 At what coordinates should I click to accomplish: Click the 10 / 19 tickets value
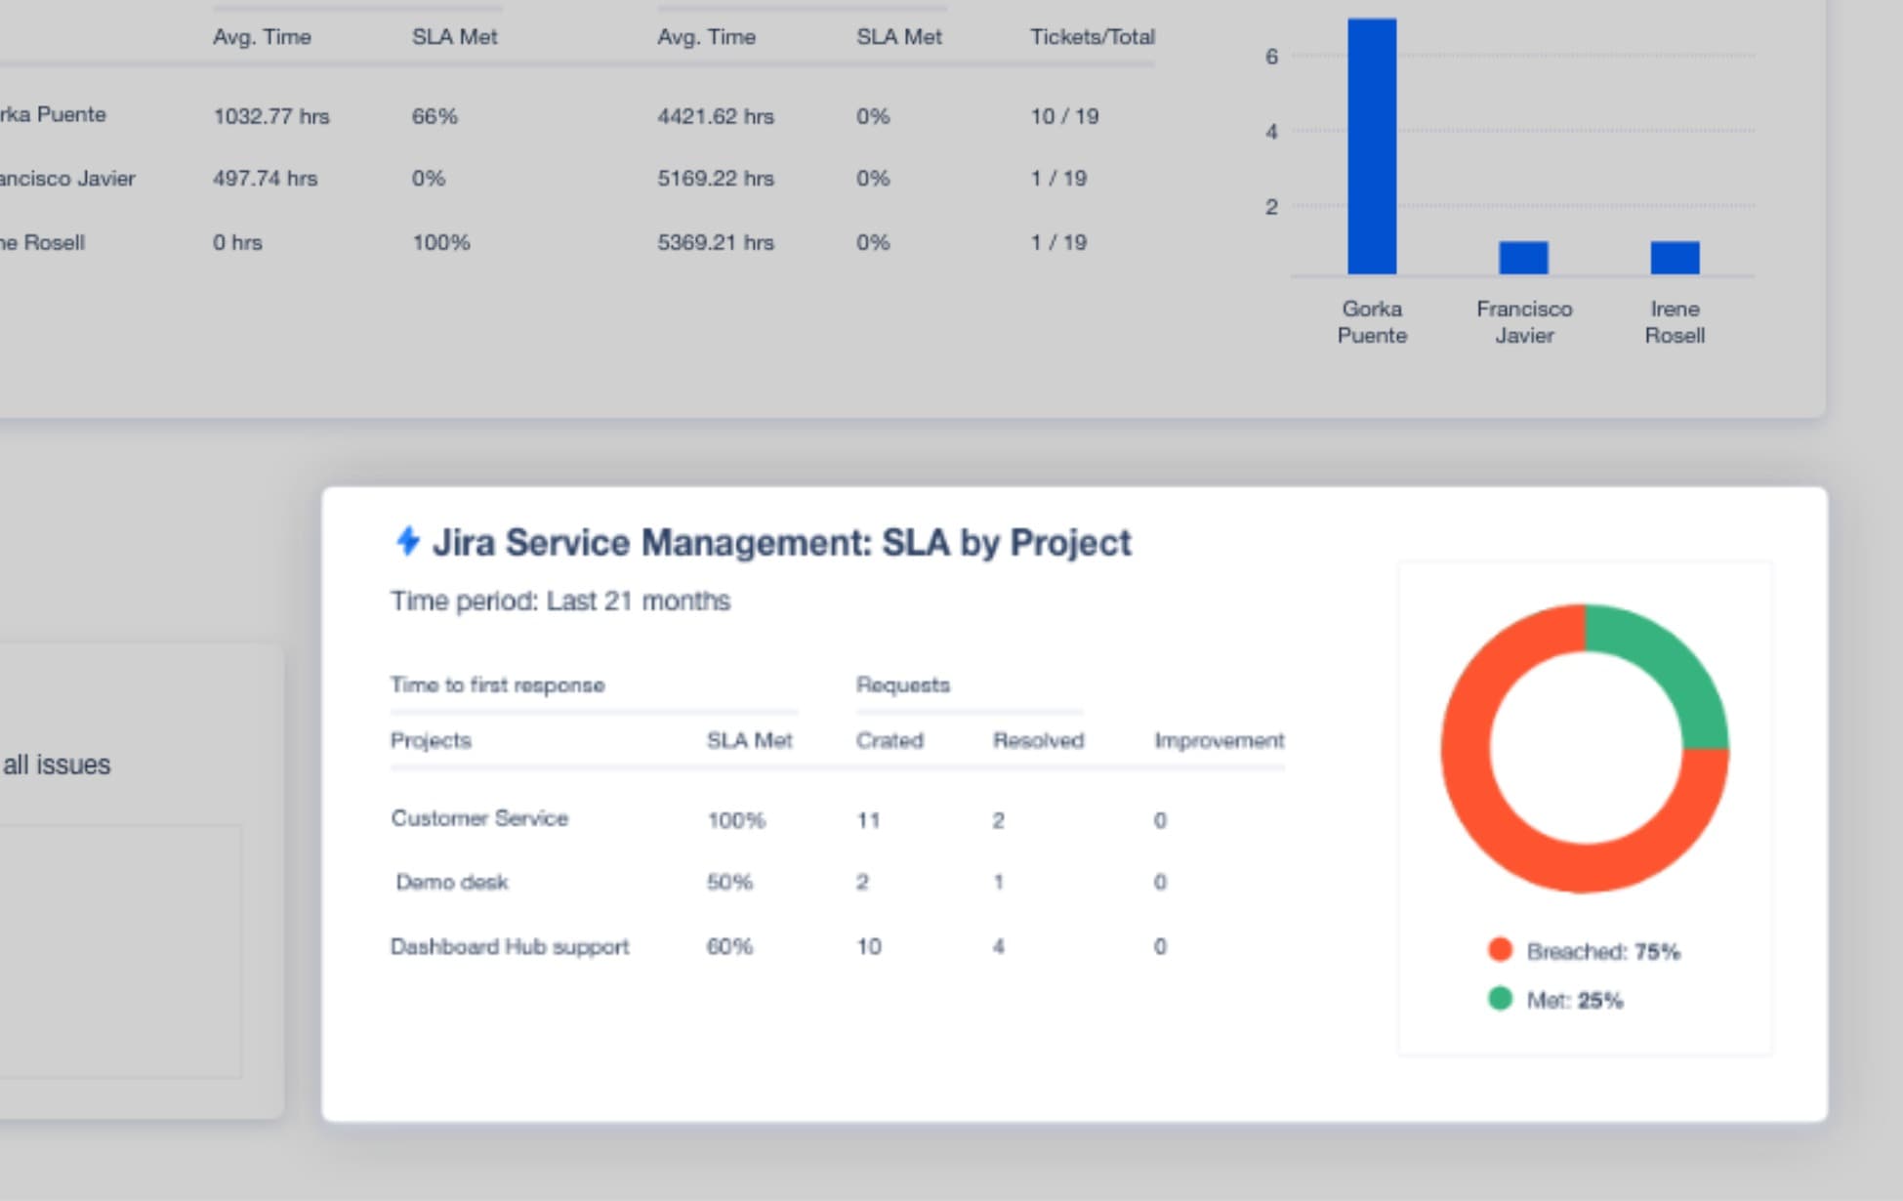[1063, 116]
